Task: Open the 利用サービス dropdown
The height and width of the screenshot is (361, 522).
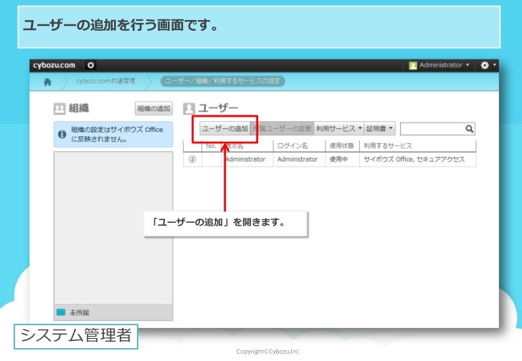Action: (338, 129)
